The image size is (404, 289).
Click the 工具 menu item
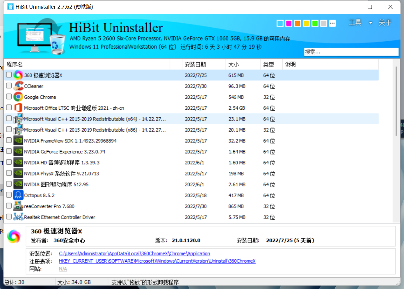[355, 22]
